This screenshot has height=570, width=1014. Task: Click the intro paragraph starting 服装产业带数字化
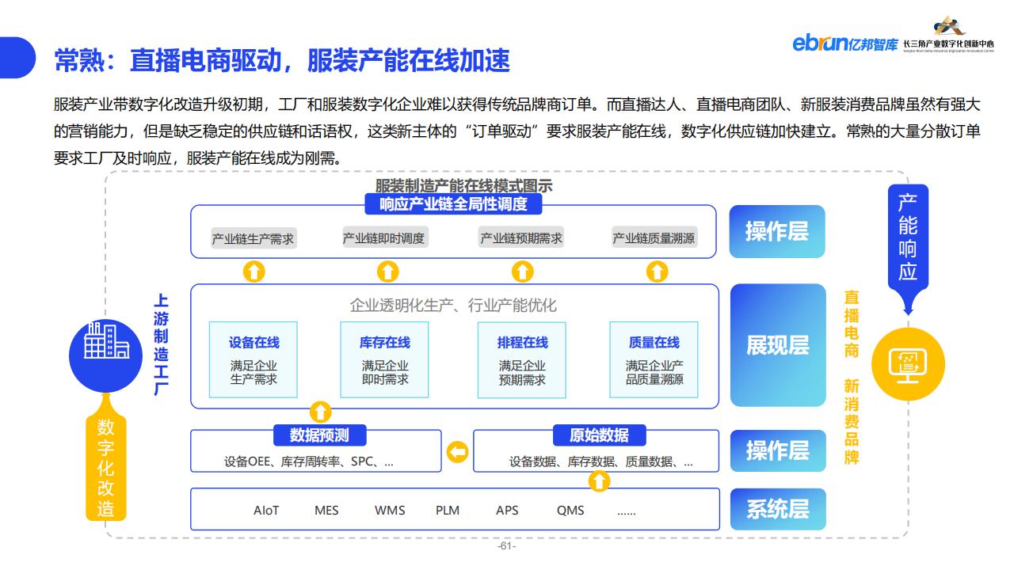pyautogui.click(x=517, y=131)
